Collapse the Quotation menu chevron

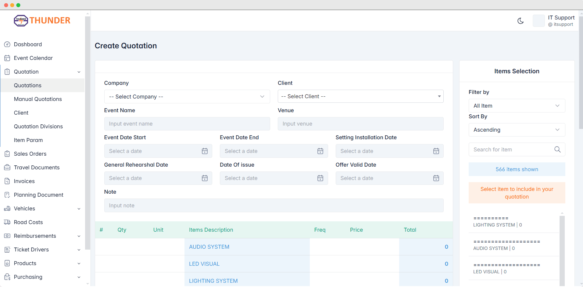coord(79,72)
